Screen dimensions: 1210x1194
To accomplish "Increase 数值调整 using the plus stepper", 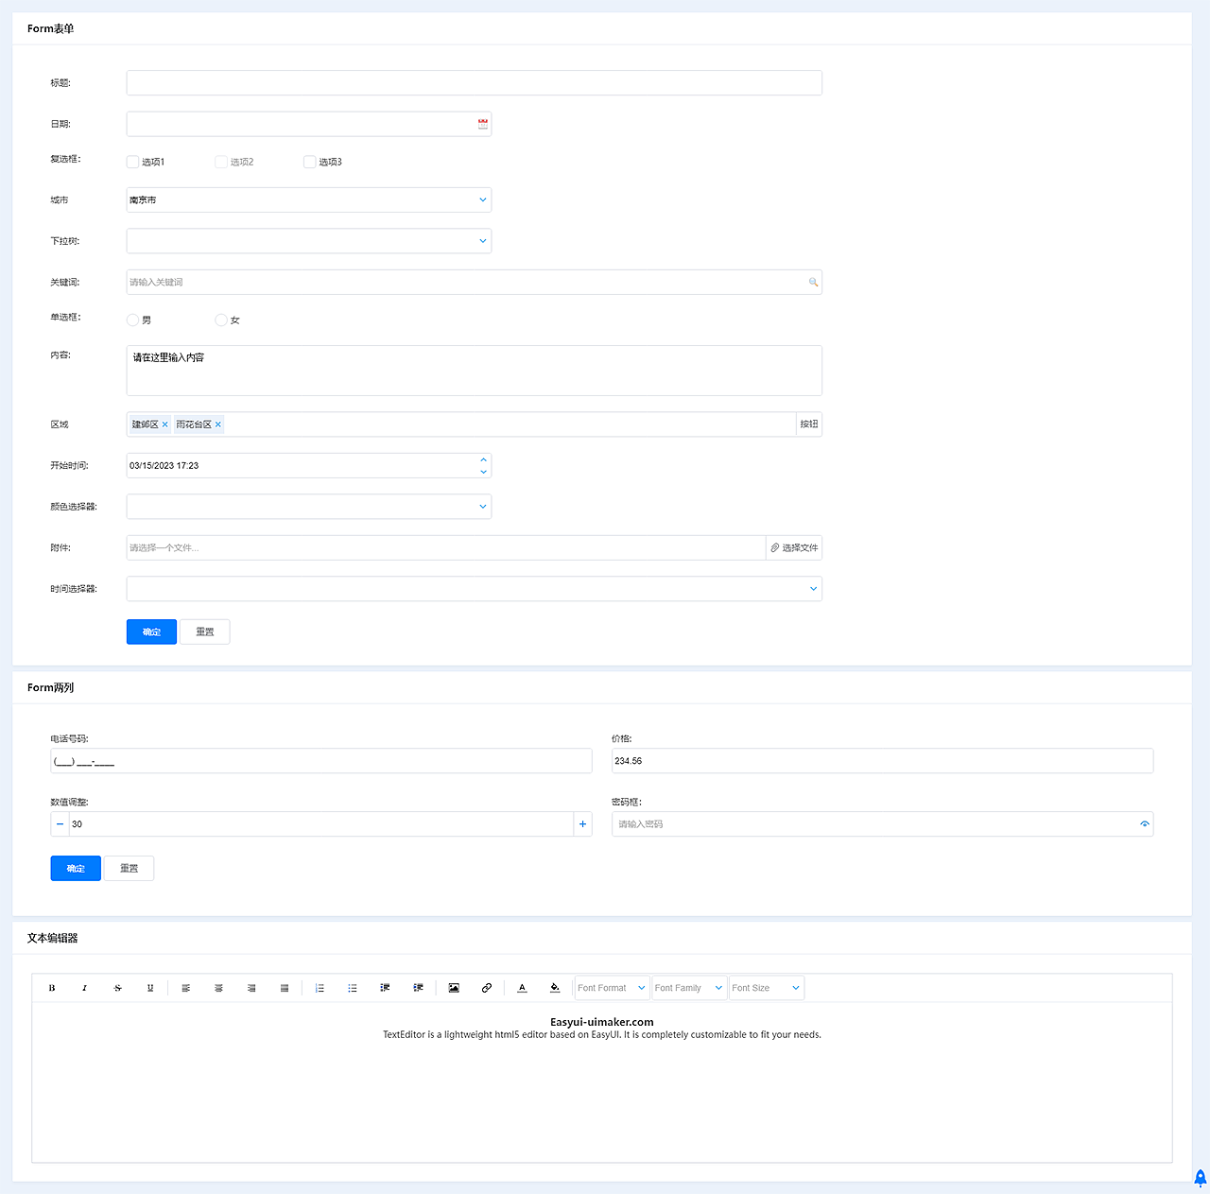I will (x=582, y=823).
